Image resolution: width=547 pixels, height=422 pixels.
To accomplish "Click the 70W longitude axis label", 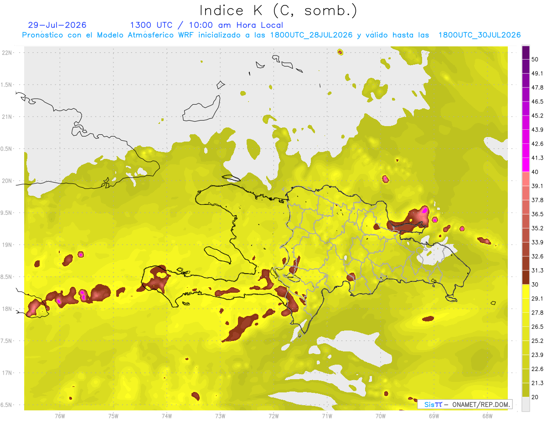I will pyautogui.click(x=381, y=416).
